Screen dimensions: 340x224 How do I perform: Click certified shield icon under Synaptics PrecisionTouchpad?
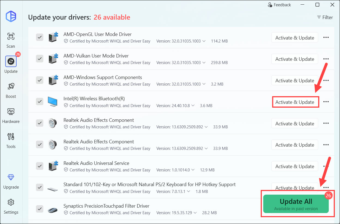click(66, 213)
